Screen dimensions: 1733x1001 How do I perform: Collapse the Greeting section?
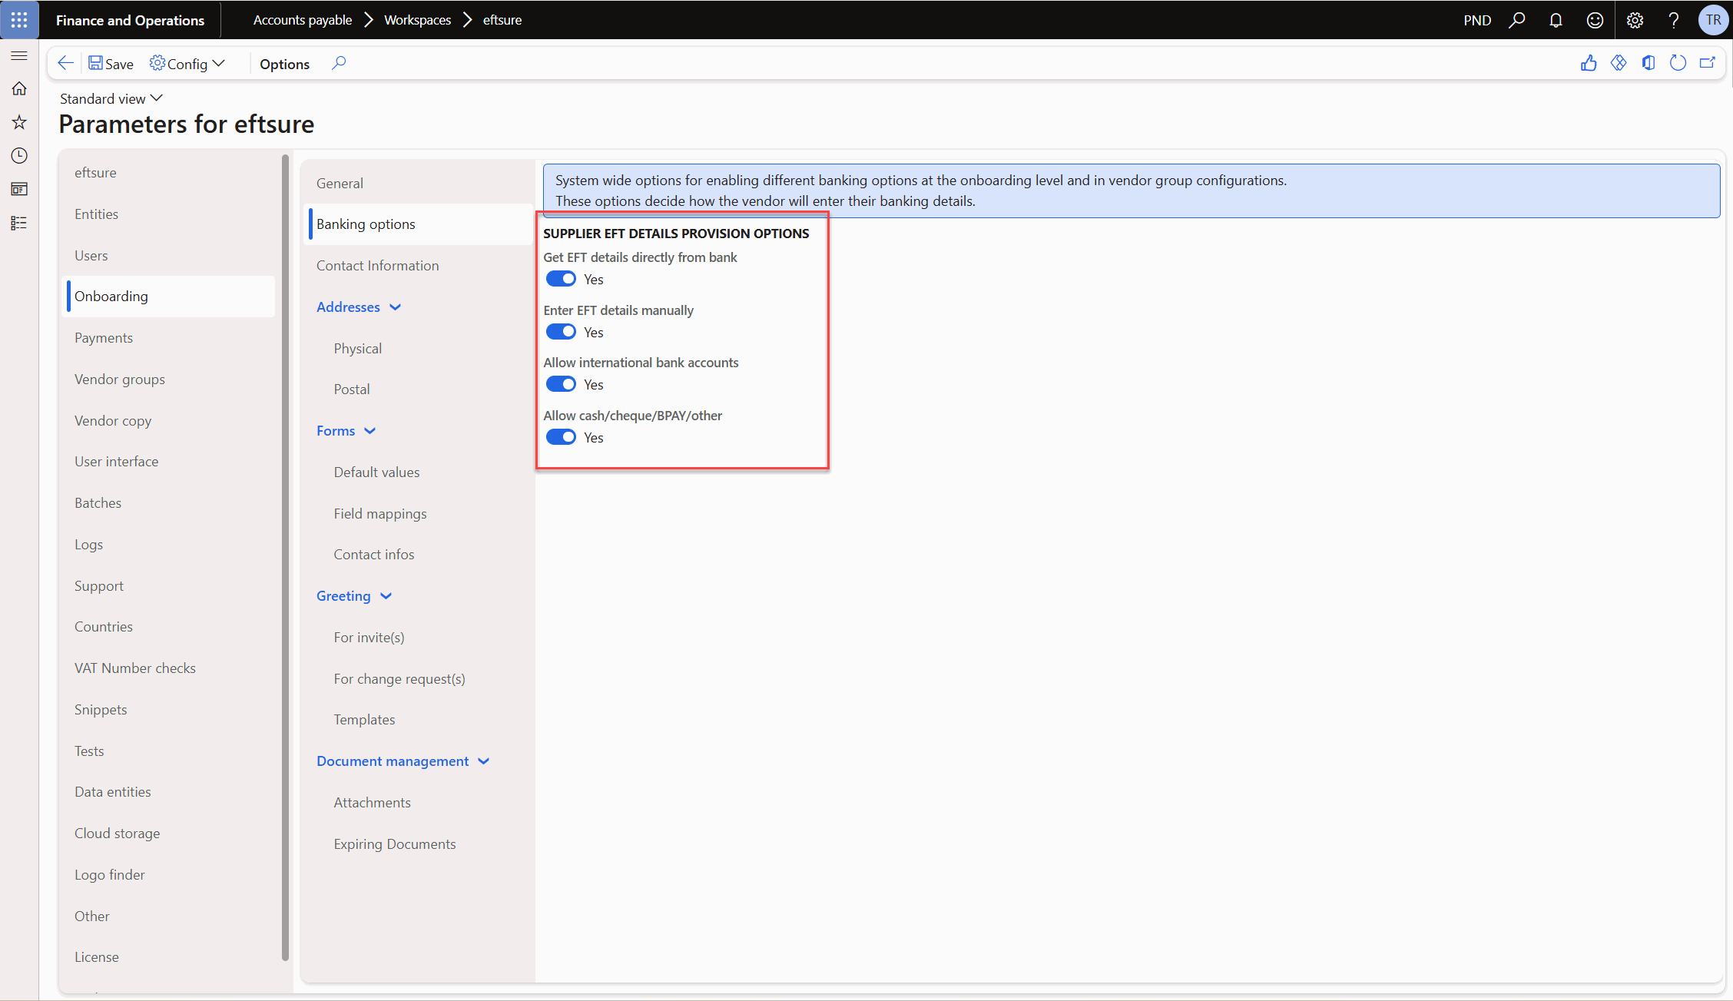coord(354,596)
